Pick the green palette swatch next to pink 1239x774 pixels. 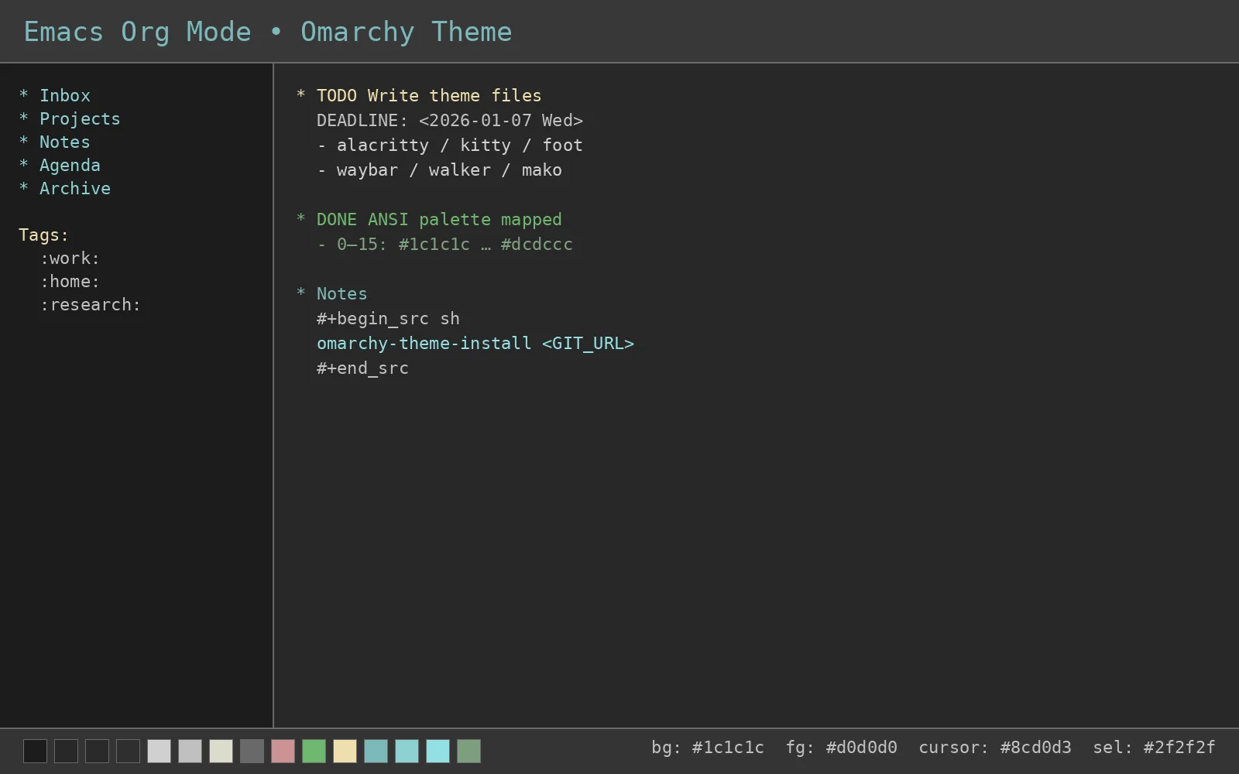[x=314, y=751]
